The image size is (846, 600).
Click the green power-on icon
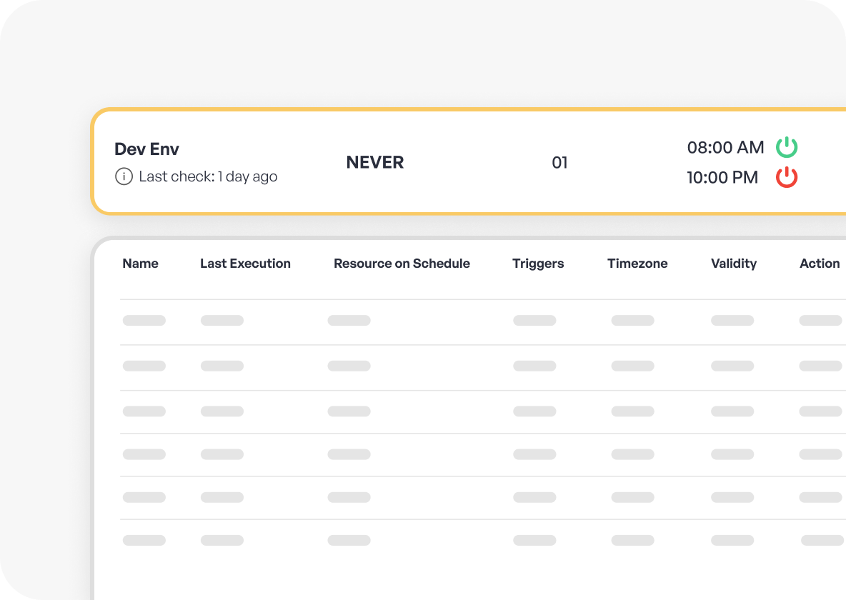pos(787,146)
